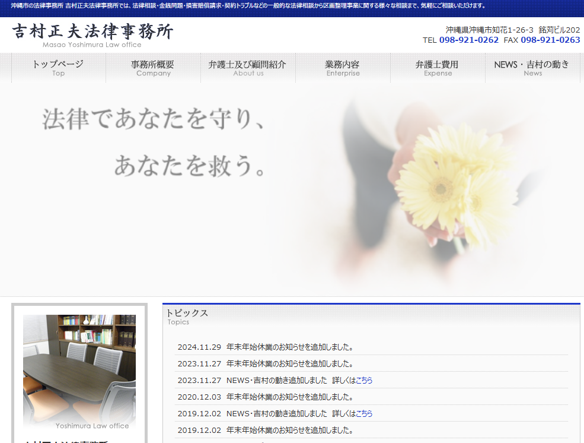Navigate to the 事務所概要 (Company) page

[153, 68]
